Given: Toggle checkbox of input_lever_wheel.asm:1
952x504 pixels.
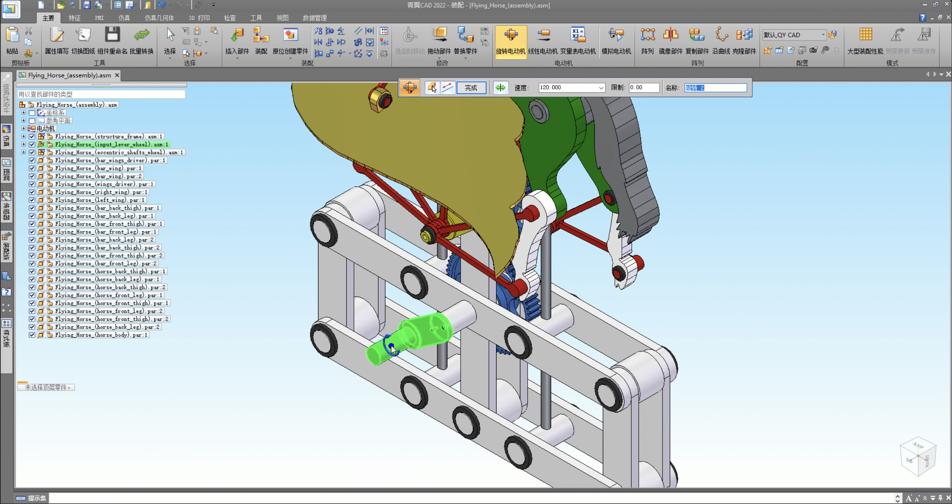Looking at the screenshot, I should click(32, 144).
